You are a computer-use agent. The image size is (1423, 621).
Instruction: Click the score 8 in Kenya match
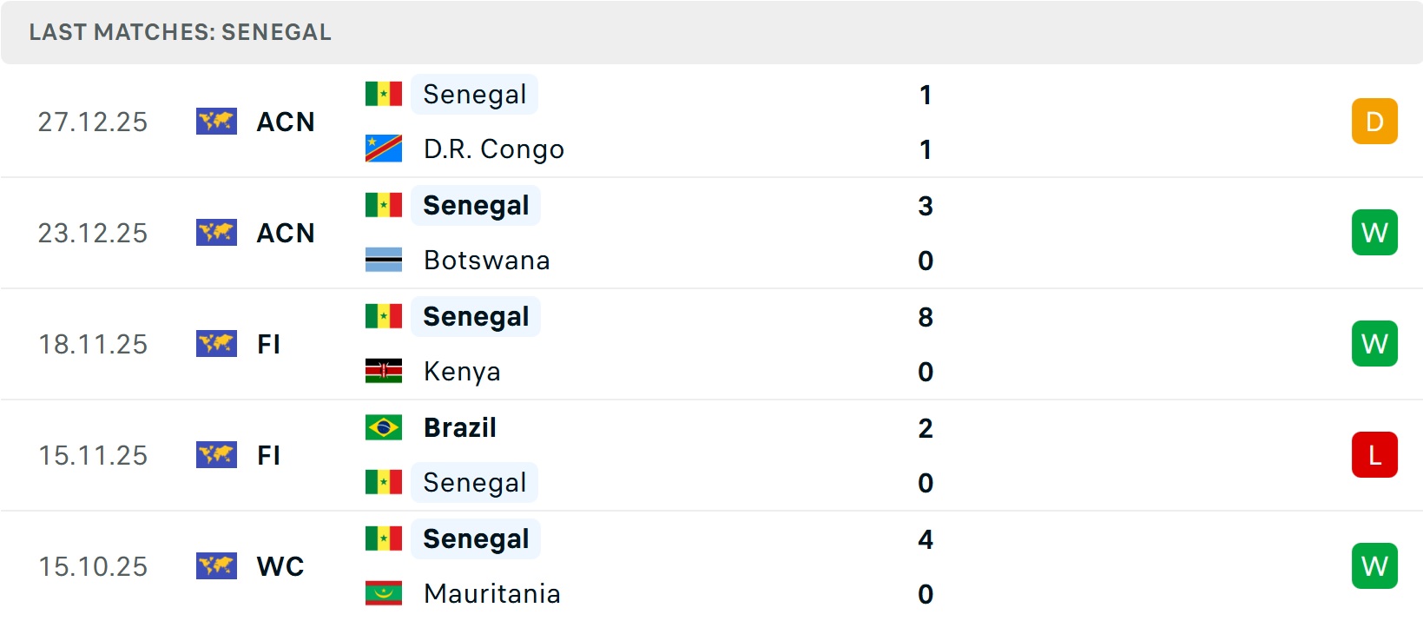coord(926,317)
